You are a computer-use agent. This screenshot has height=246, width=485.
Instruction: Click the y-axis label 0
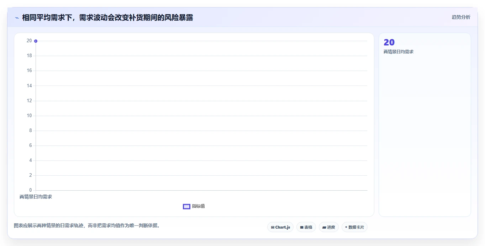31,190
